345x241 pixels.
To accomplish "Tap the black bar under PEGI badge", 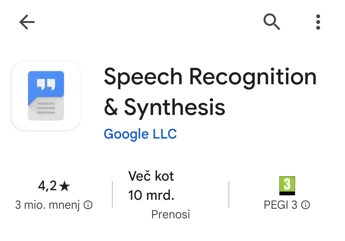I will click(287, 193).
